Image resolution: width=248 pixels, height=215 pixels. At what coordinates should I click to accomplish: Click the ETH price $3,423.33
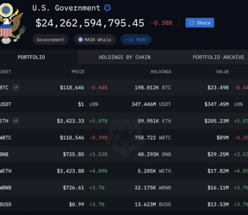click(x=71, y=121)
